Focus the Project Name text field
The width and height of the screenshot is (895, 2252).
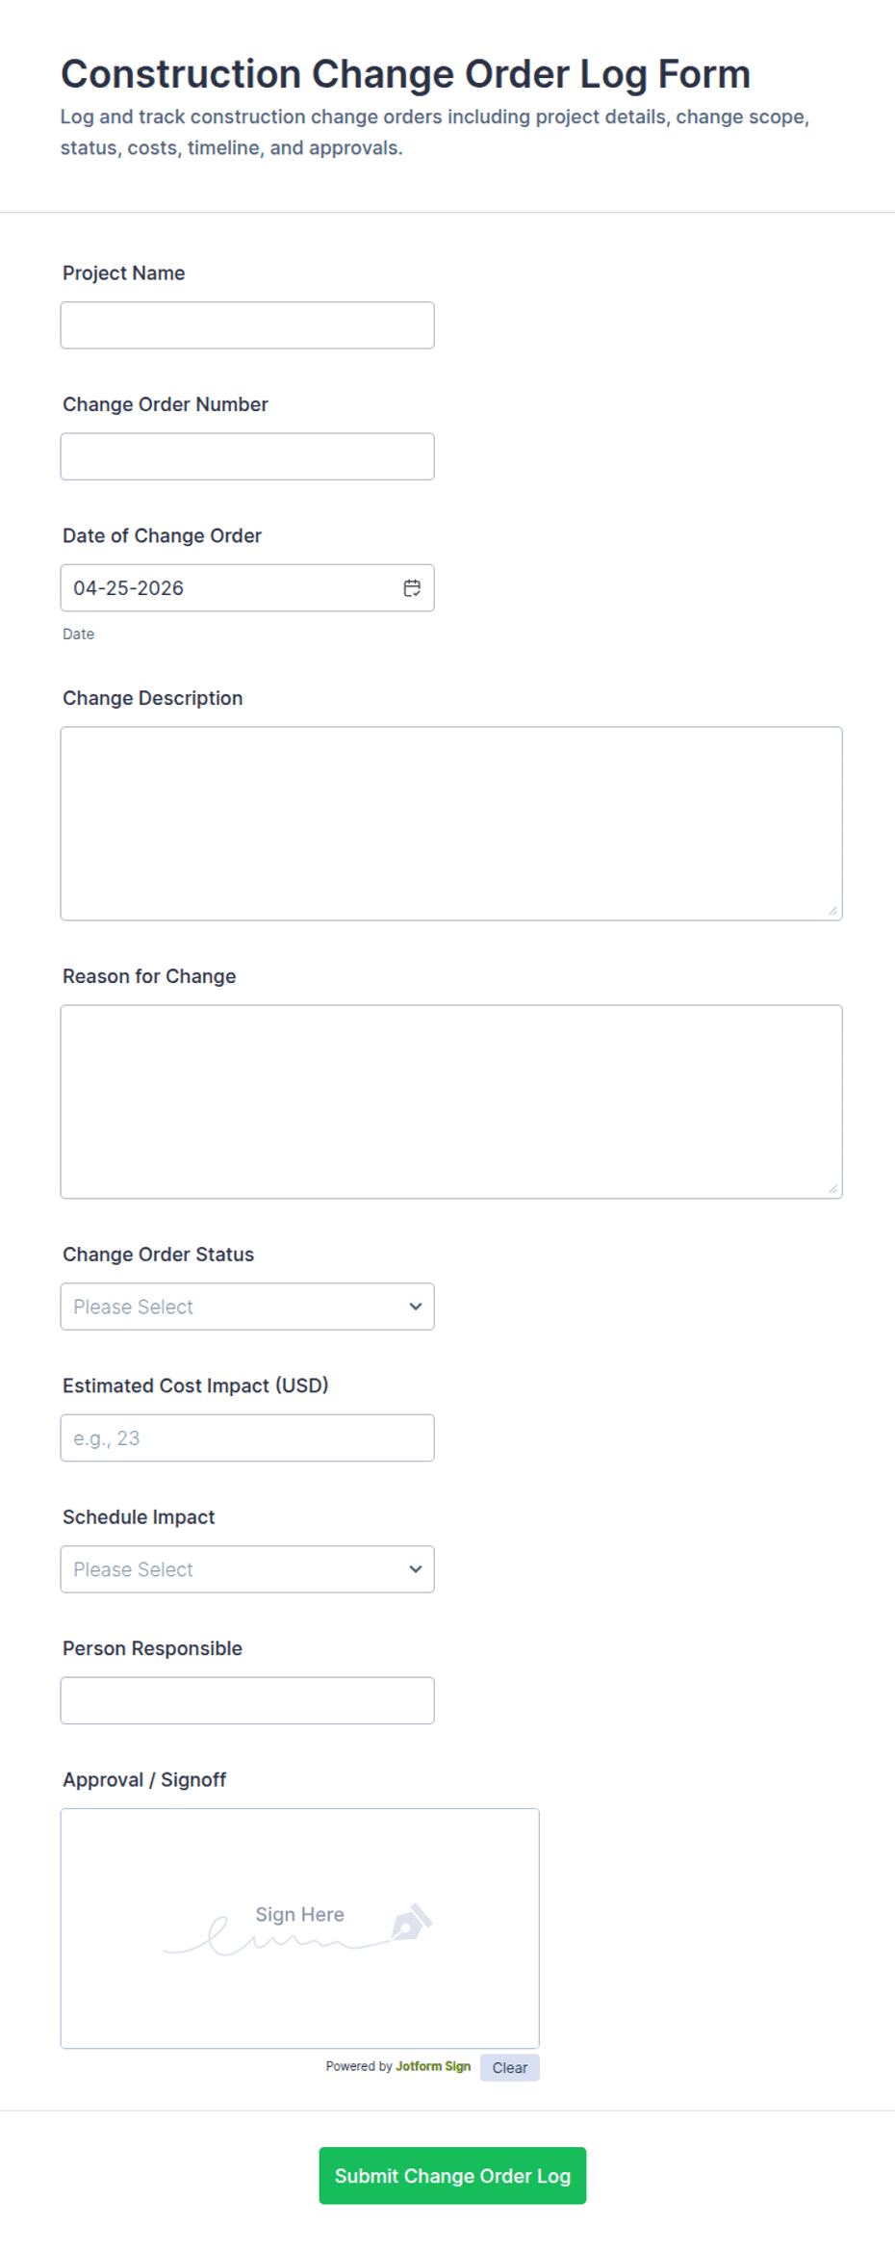(246, 325)
